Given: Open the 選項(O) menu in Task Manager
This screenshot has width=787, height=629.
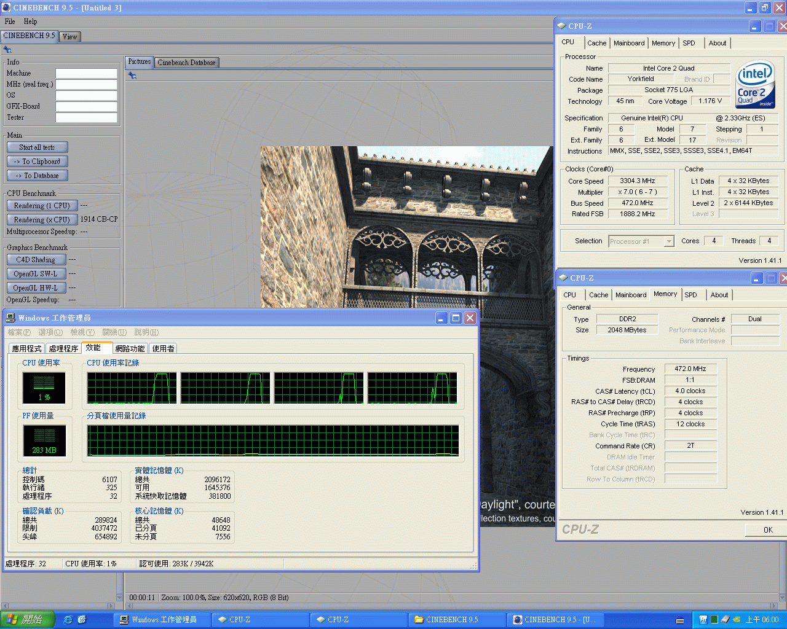Looking at the screenshot, I should point(50,332).
